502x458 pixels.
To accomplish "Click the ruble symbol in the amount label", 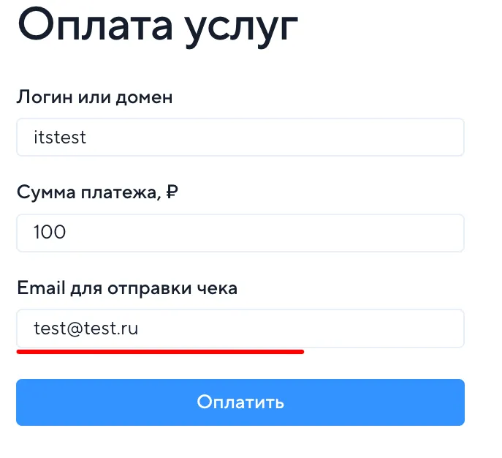I will 172,192.
